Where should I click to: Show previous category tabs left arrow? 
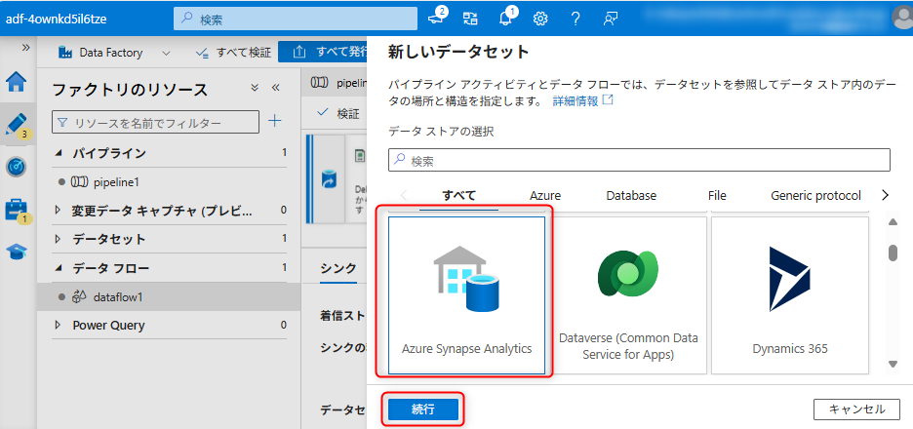click(x=404, y=195)
